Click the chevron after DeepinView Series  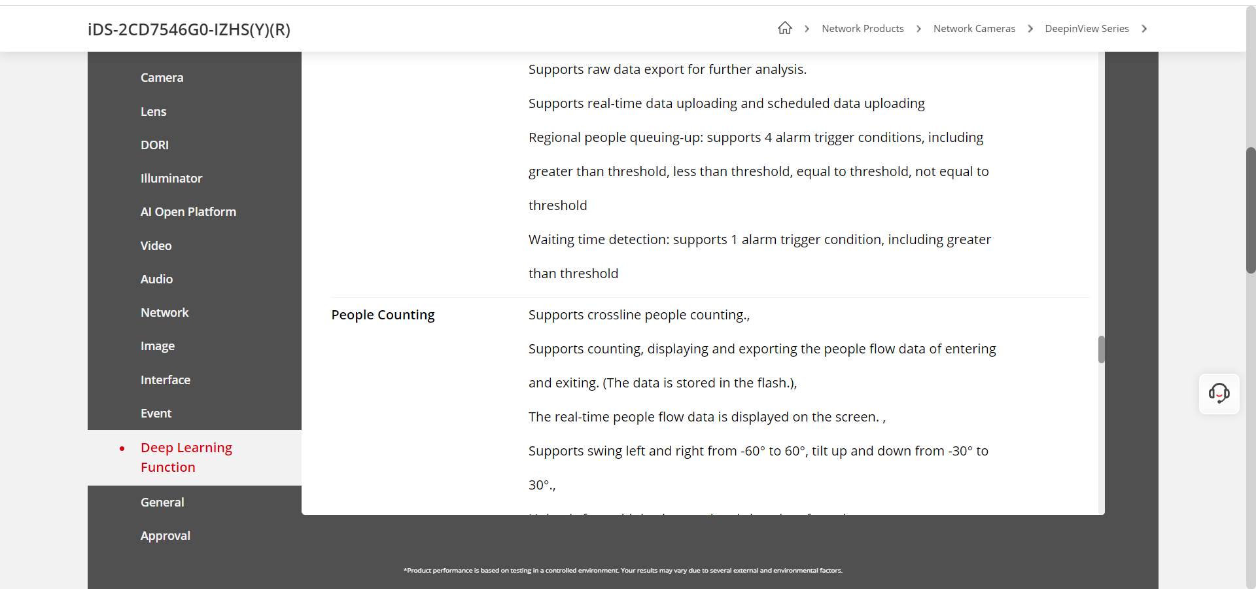pos(1144,29)
